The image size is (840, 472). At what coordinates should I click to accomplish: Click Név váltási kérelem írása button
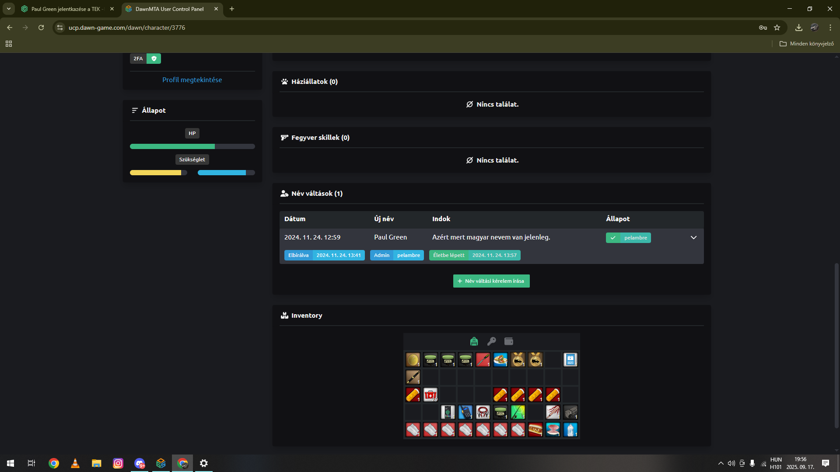[x=491, y=281]
